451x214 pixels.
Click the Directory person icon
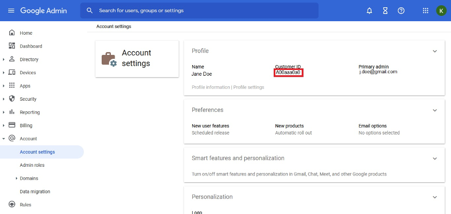(12, 59)
